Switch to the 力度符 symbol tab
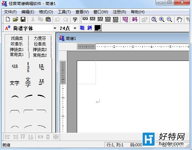The width and height of the screenshot is (192, 150). pyautogui.click(x=40, y=38)
